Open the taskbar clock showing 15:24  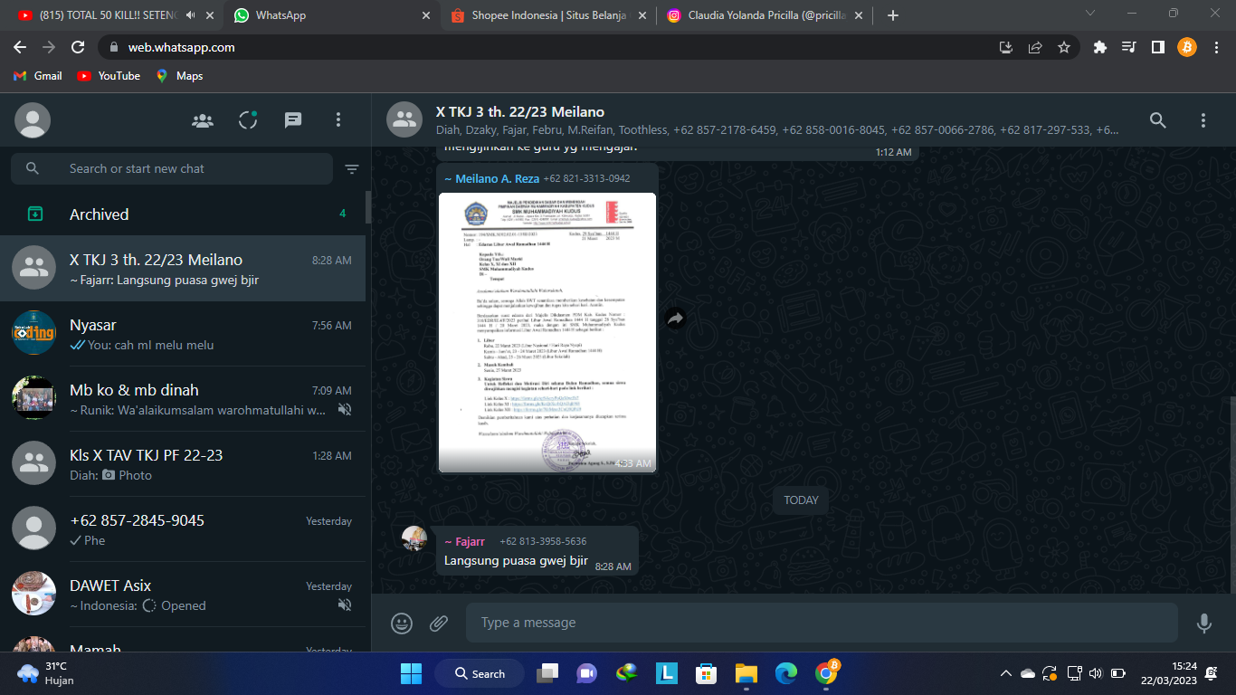tap(1170, 673)
